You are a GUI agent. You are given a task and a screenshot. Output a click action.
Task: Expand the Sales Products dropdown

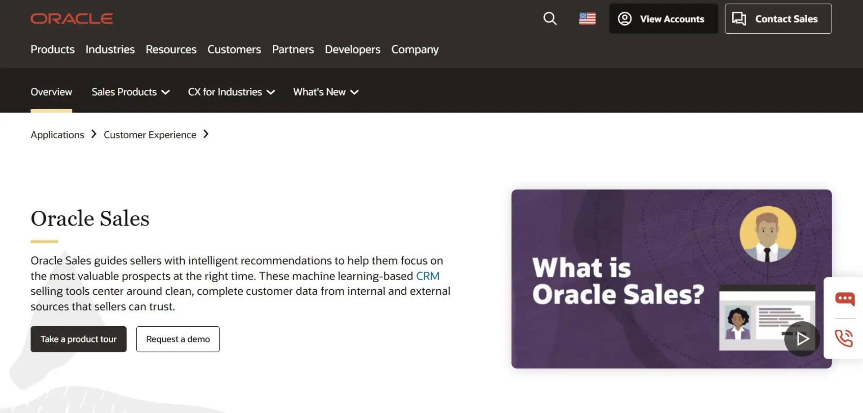pos(131,92)
